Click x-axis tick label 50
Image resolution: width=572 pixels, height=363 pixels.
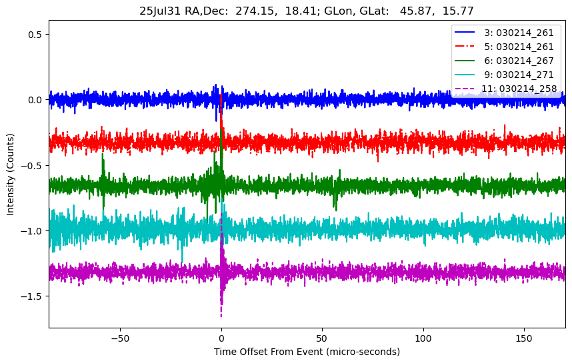[322, 338]
